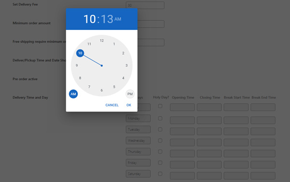Select hour 7 on the clock dial
Screen dimensions: 290x182
(89, 87)
